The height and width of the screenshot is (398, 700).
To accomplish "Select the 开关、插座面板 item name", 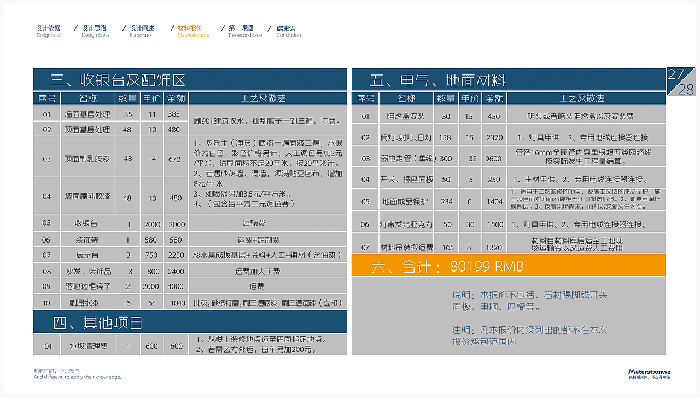I will [x=407, y=180].
